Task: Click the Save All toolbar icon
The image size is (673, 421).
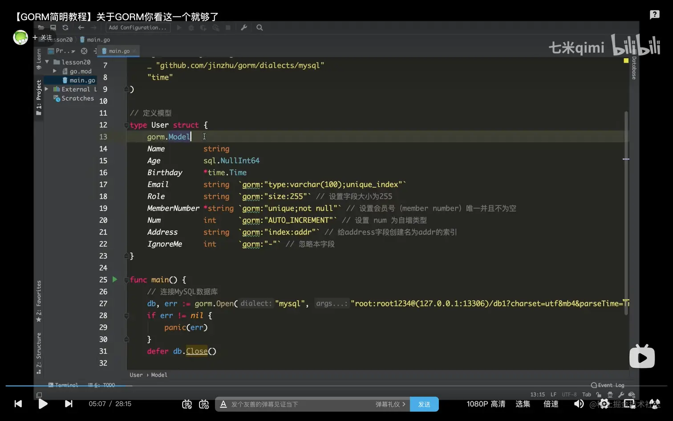Action: 53,28
